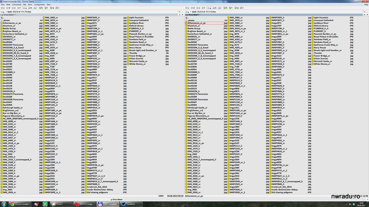Open the Mark menu

[x=8, y=4]
